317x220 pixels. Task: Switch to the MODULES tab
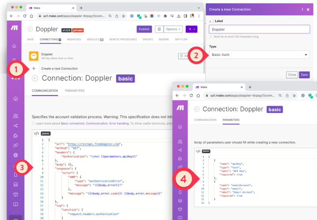point(95,40)
